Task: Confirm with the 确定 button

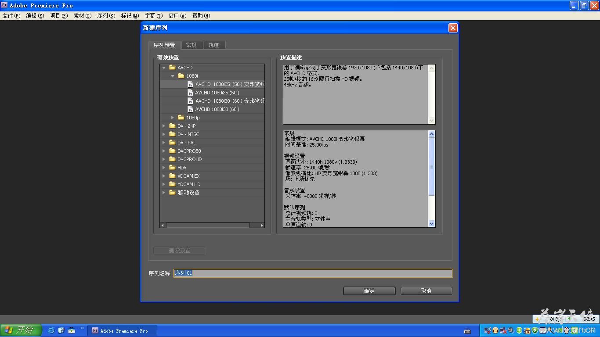Action: click(x=369, y=291)
